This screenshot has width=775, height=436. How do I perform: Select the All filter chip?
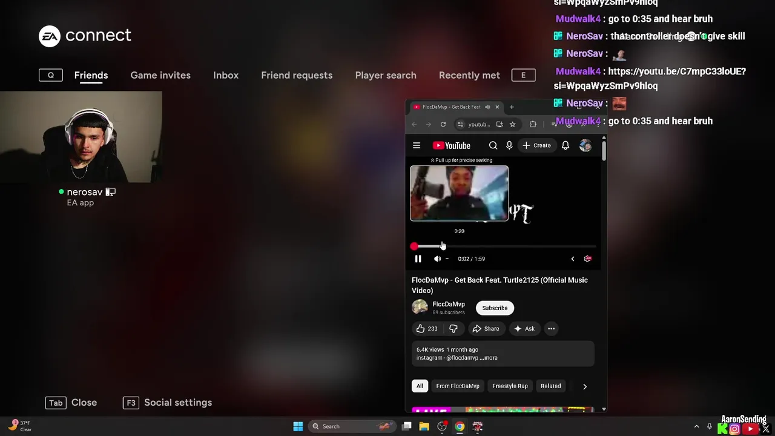(420, 386)
